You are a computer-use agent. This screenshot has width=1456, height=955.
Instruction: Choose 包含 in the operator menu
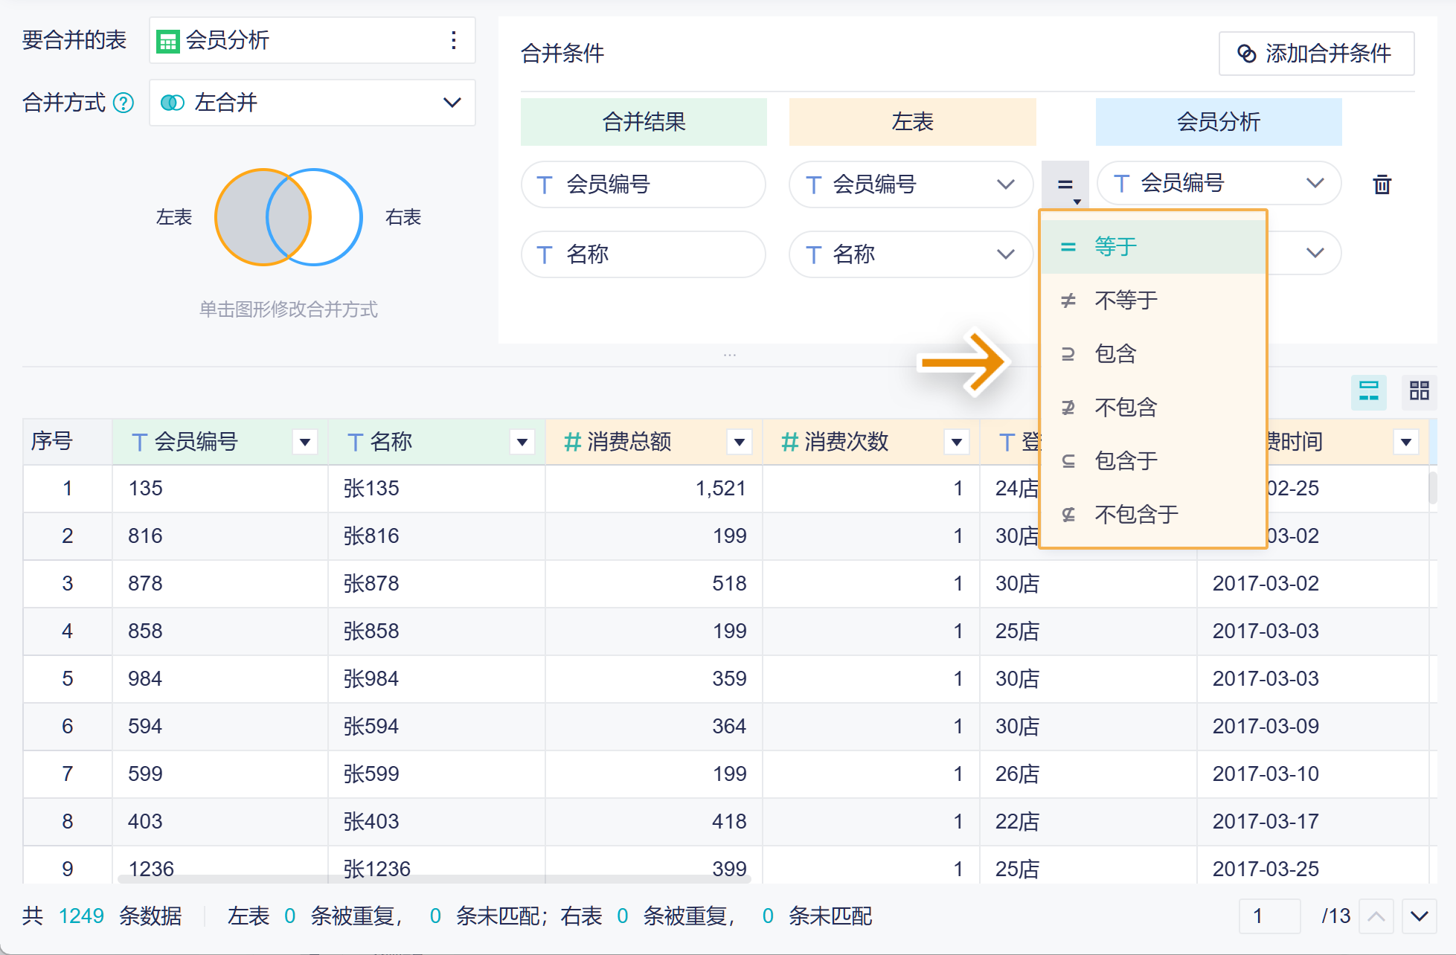click(1115, 354)
